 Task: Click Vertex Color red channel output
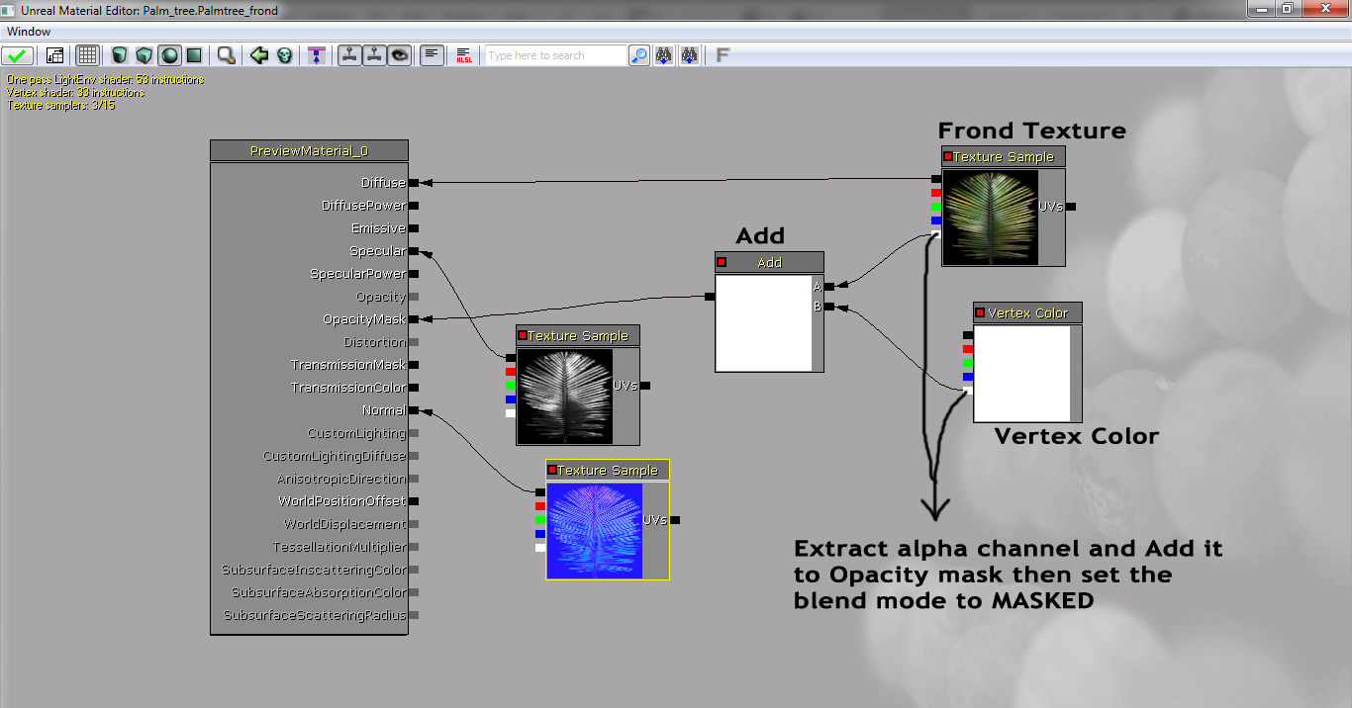click(968, 349)
